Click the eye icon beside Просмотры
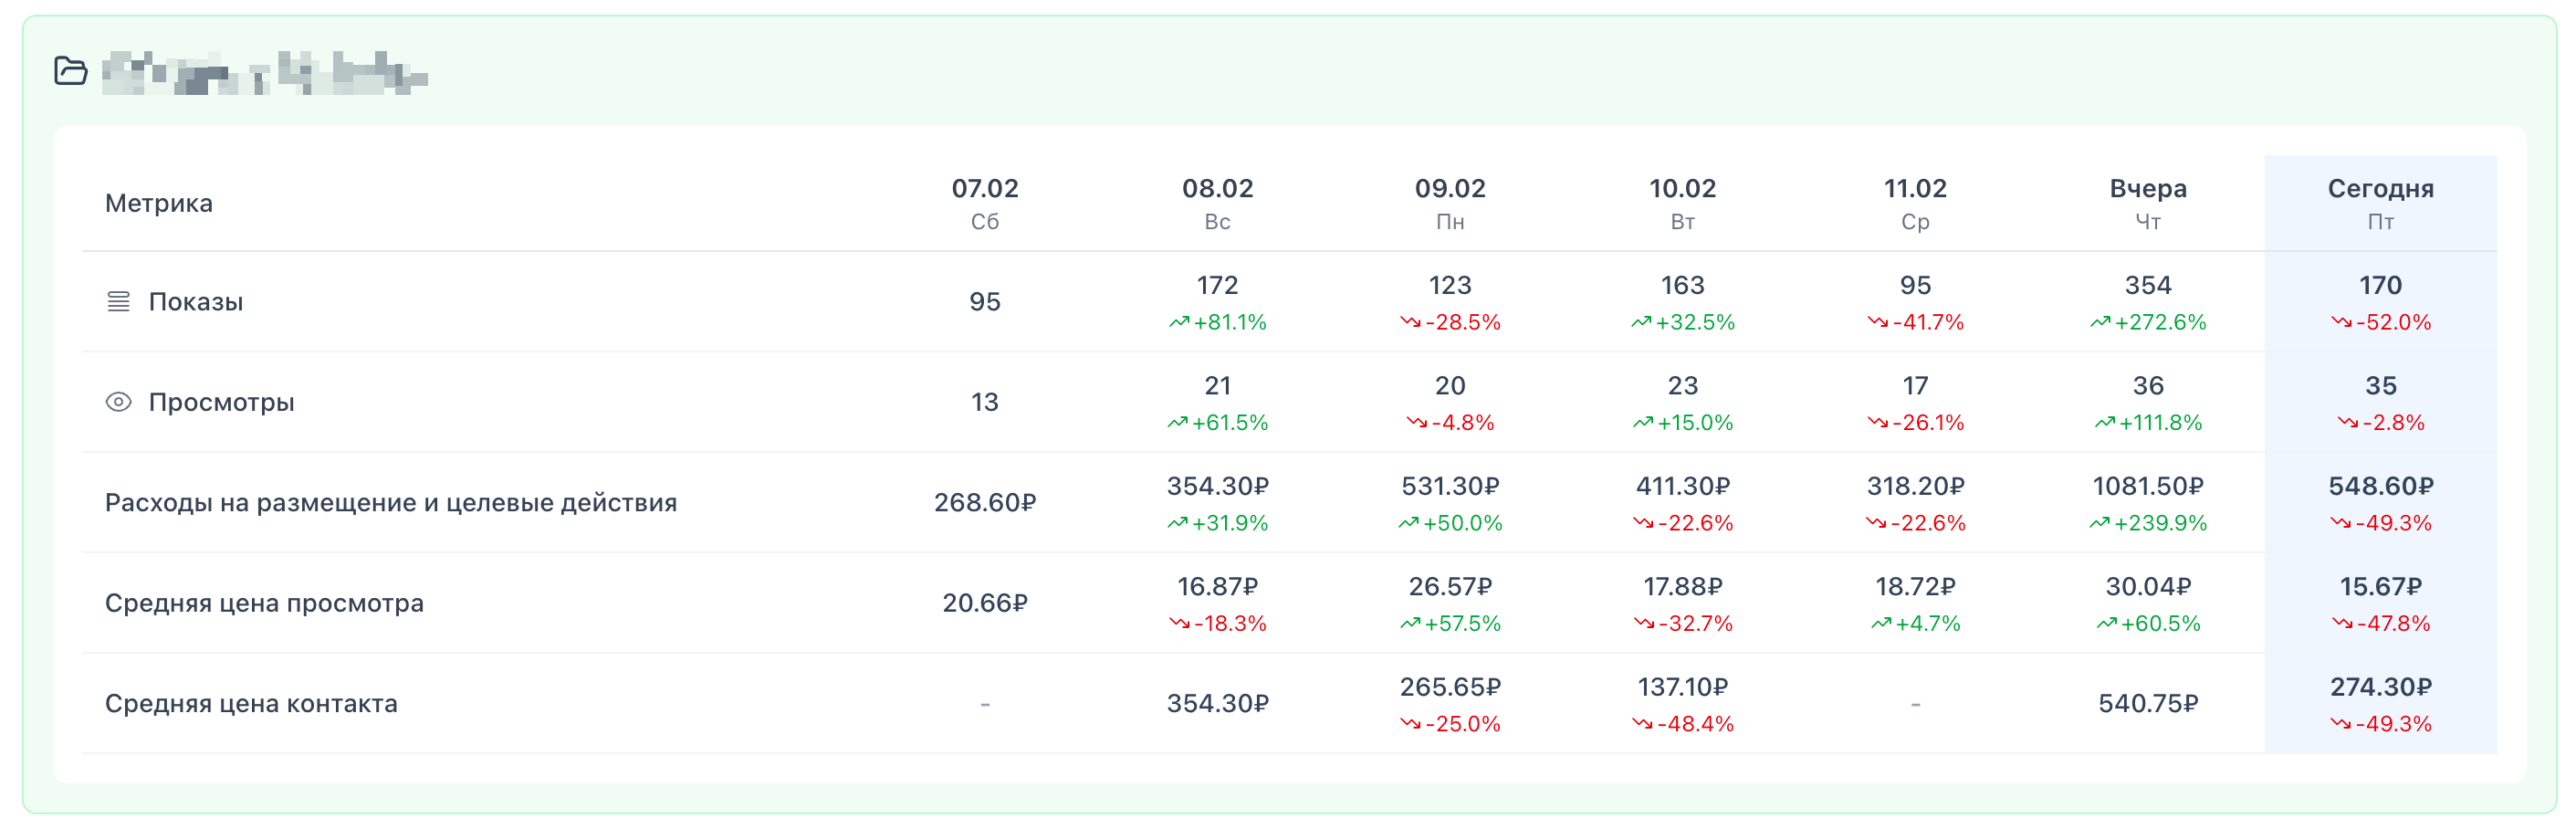2576x829 pixels. pos(118,402)
